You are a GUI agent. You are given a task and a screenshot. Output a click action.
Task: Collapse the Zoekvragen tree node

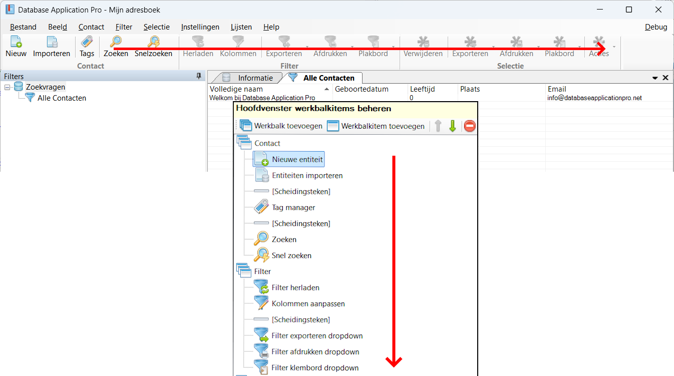click(8, 87)
